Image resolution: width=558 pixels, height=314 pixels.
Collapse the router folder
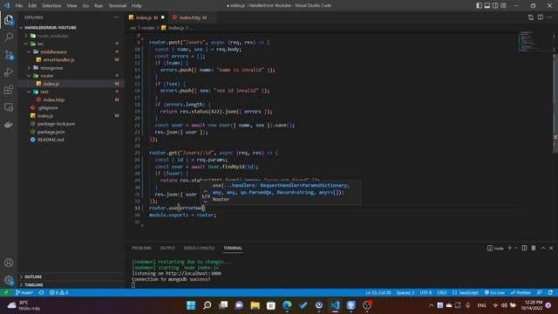coord(29,76)
